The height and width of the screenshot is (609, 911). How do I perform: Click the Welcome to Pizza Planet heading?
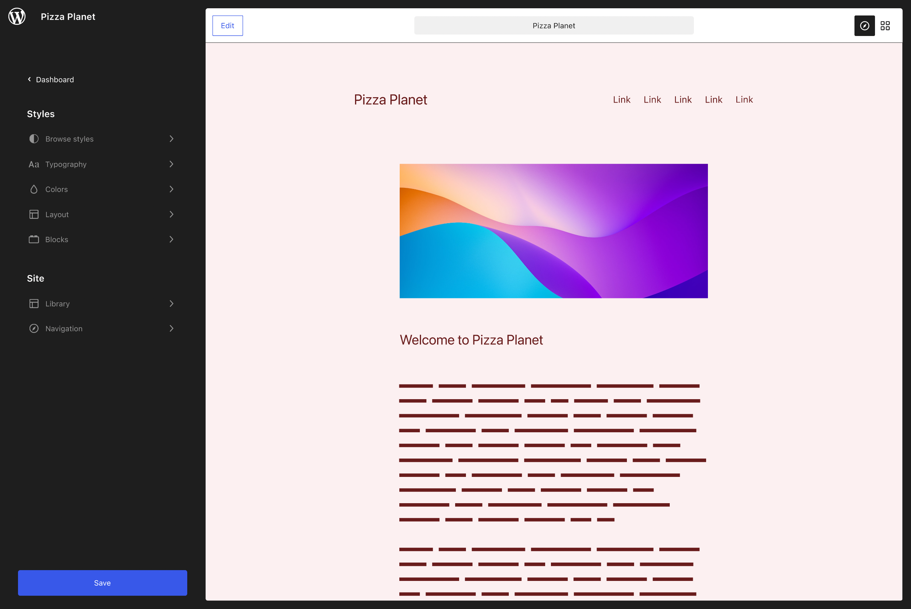point(471,339)
